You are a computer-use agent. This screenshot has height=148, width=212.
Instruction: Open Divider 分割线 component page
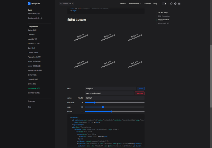pos(33,52)
